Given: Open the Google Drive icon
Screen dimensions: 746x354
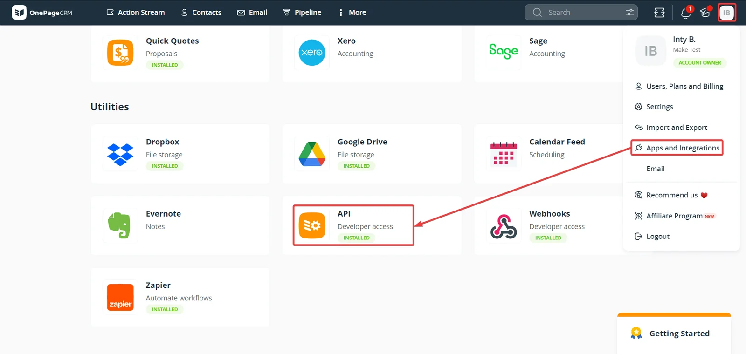Looking at the screenshot, I should point(312,154).
